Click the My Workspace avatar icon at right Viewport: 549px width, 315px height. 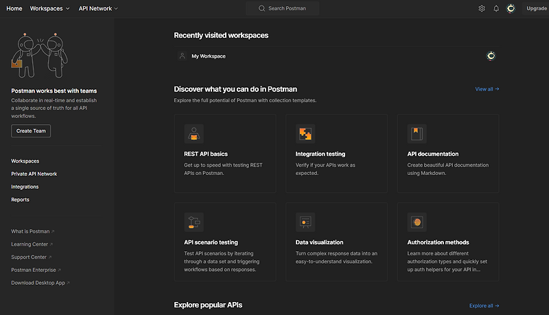point(491,56)
